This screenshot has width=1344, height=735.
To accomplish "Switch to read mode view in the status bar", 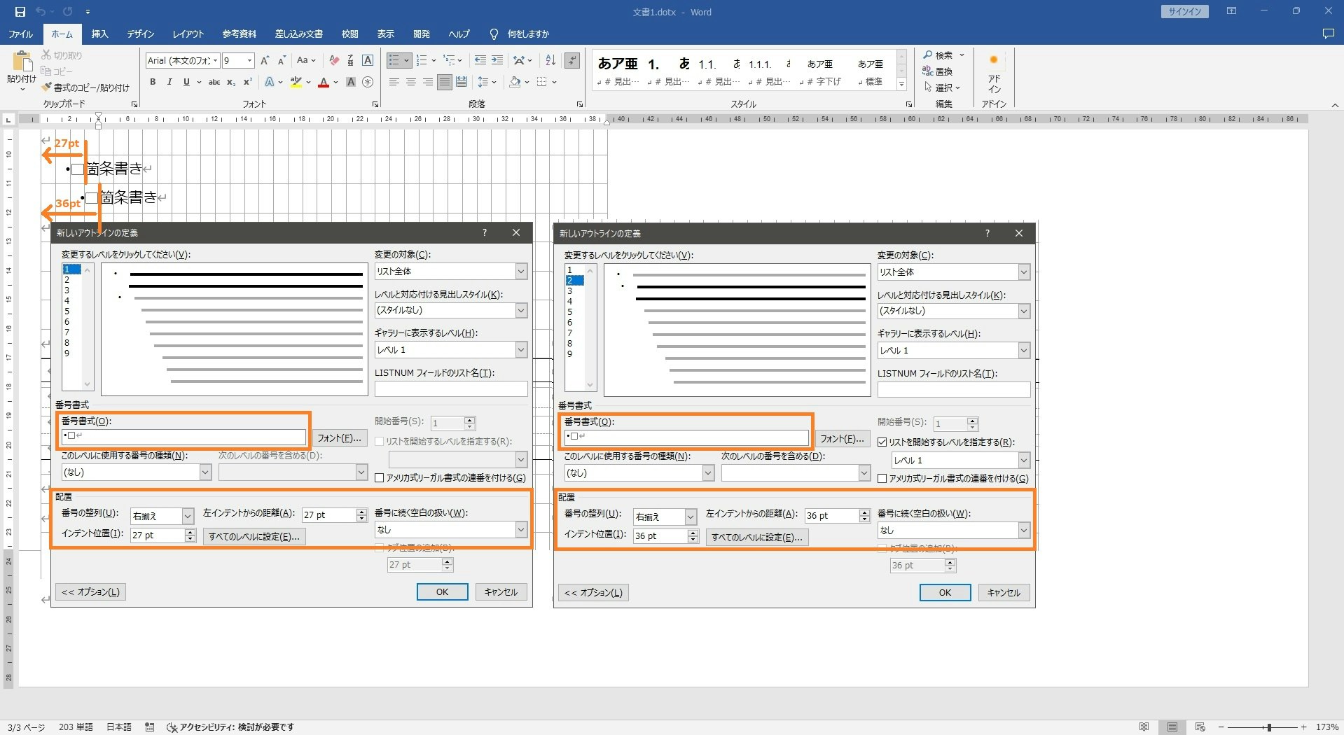I will [1144, 727].
